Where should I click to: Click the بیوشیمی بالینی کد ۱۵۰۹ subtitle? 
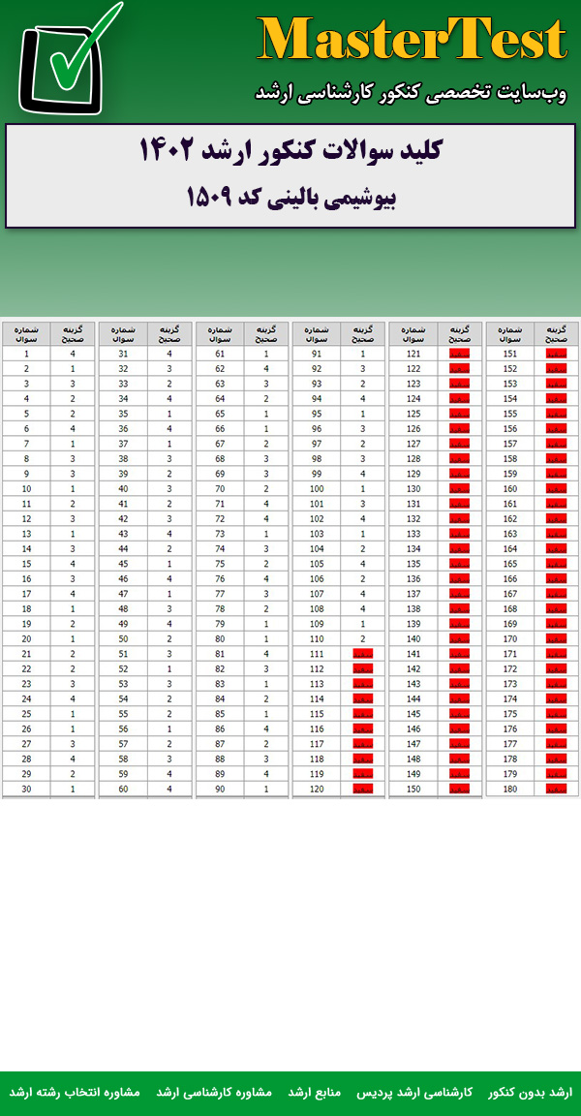(290, 198)
